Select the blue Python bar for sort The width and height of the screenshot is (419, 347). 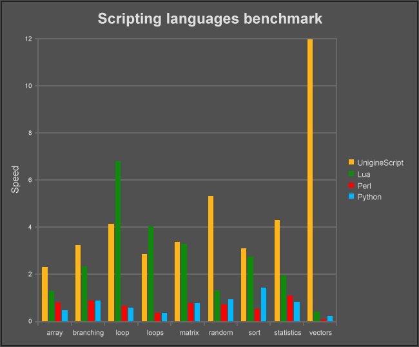coord(264,304)
